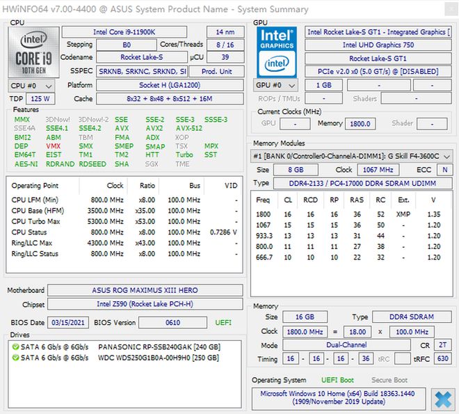Select the CPU Turbo Max row

coord(124,222)
